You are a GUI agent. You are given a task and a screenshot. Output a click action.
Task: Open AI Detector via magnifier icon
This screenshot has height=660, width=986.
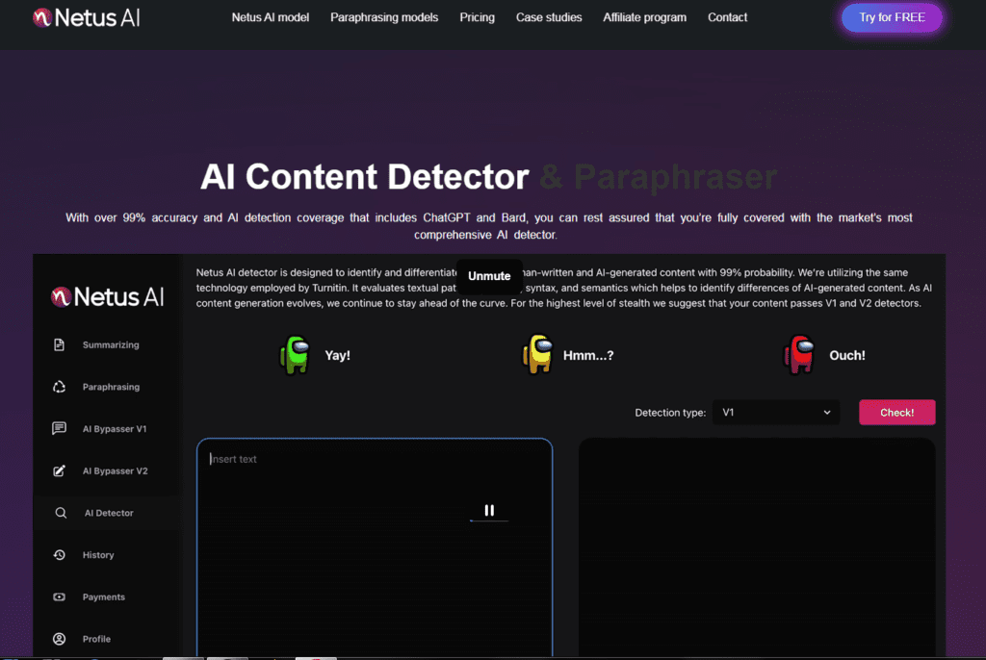(x=61, y=513)
